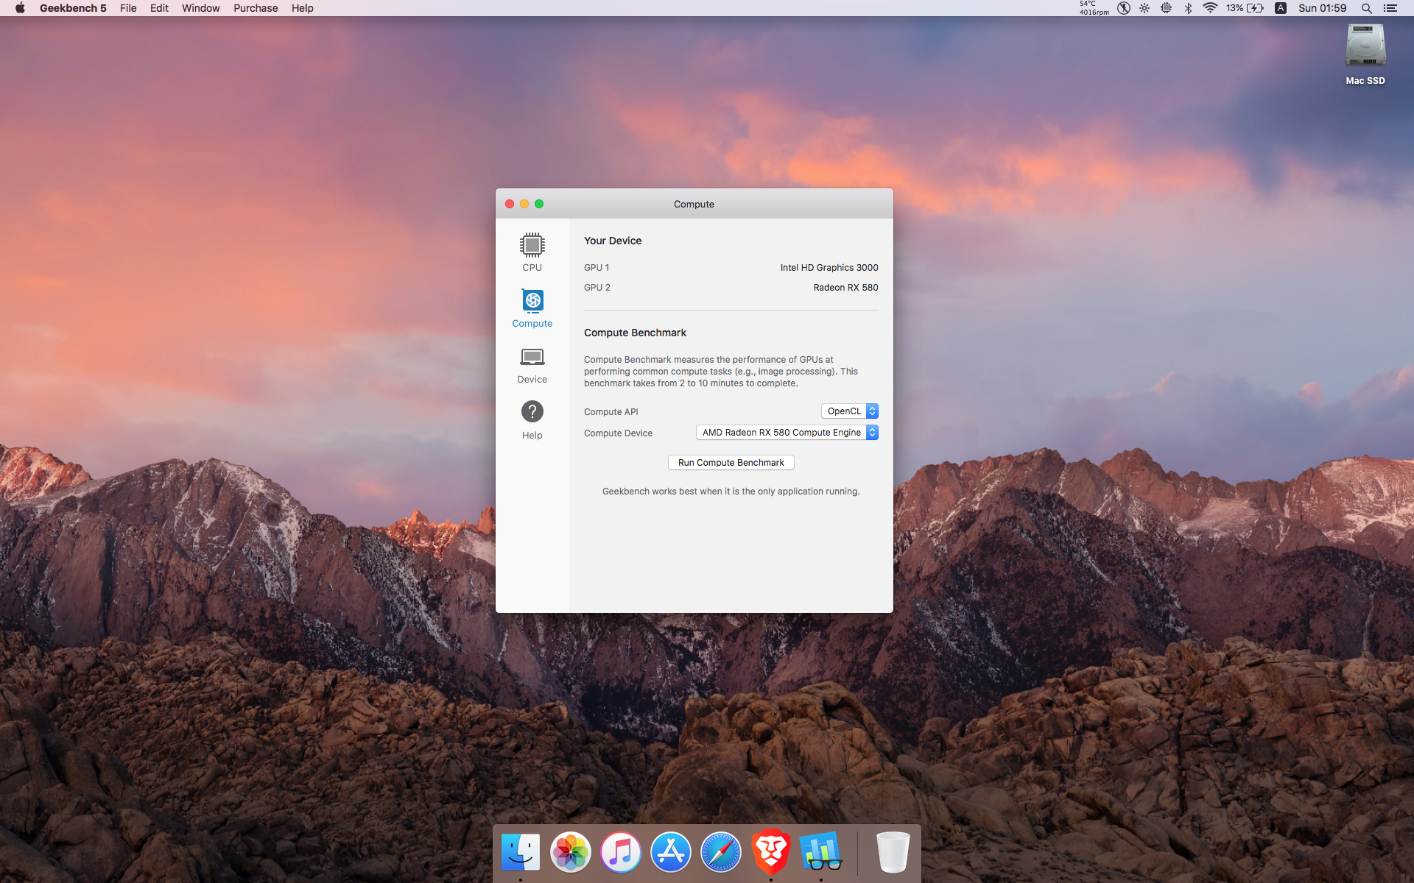Image resolution: width=1414 pixels, height=883 pixels.
Task: Open the Purchase menu
Action: (x=256, y=8)
